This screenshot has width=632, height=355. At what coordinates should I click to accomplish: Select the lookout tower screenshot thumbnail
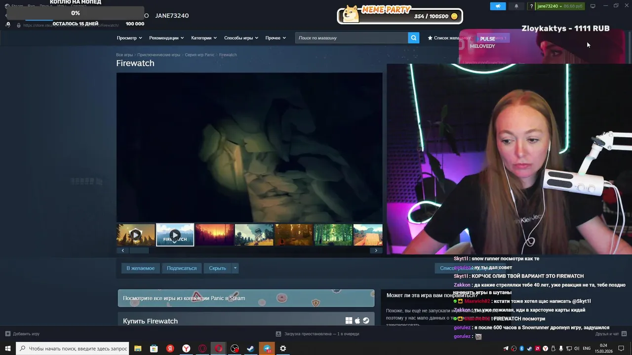click(x=254, y=235)
